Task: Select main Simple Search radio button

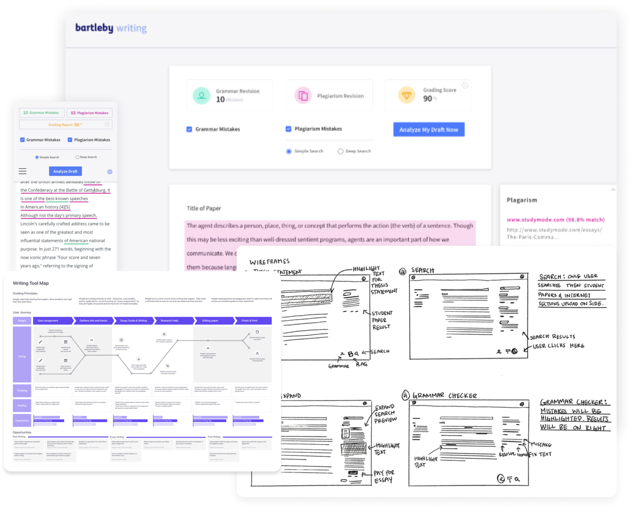Action: click(x=289, y=151)
